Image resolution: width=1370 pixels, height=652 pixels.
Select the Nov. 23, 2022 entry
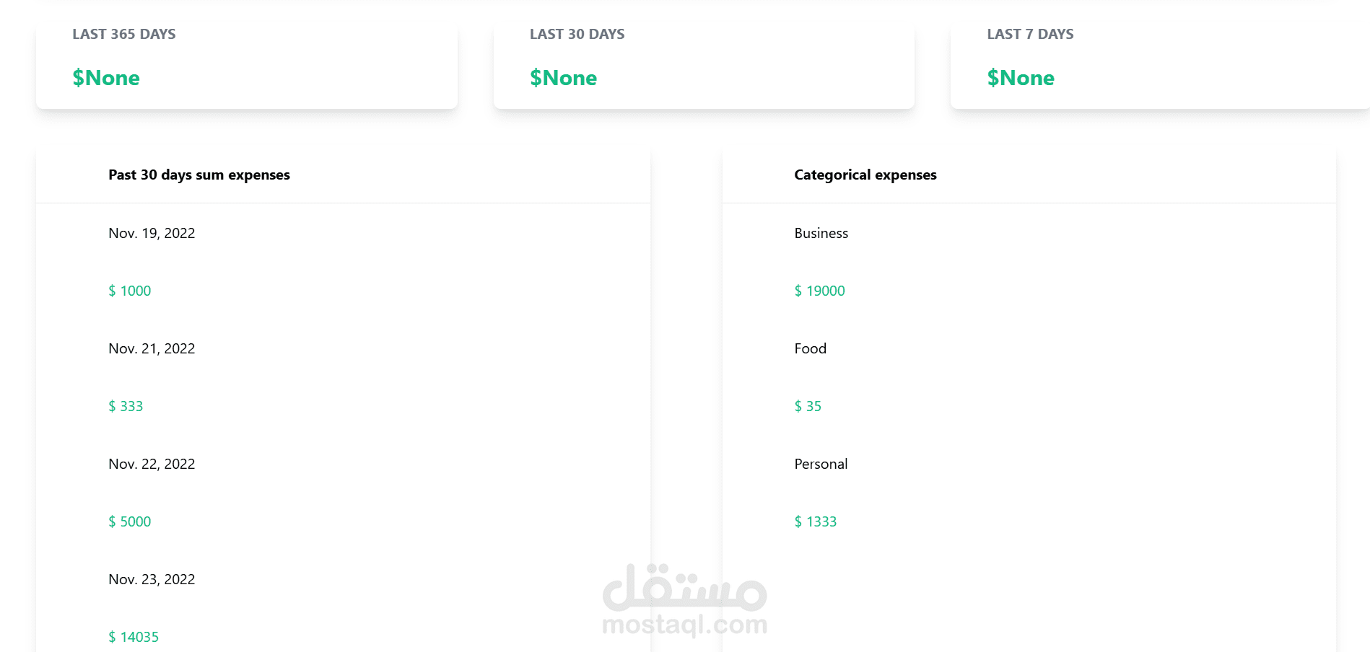pyautogui.click(x=152, y=579)
